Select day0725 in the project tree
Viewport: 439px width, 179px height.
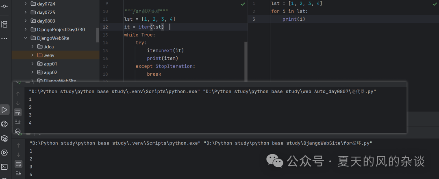(46, 12)
